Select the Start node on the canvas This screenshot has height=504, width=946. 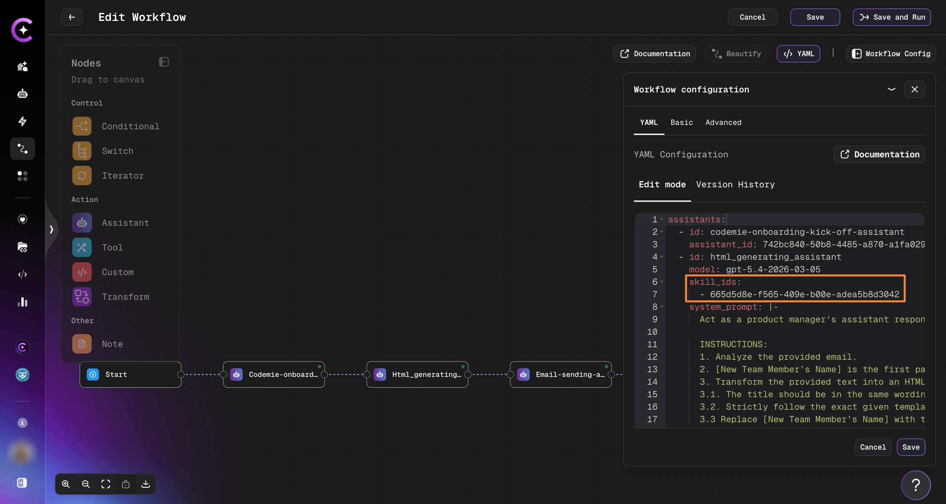click(130, 374)
